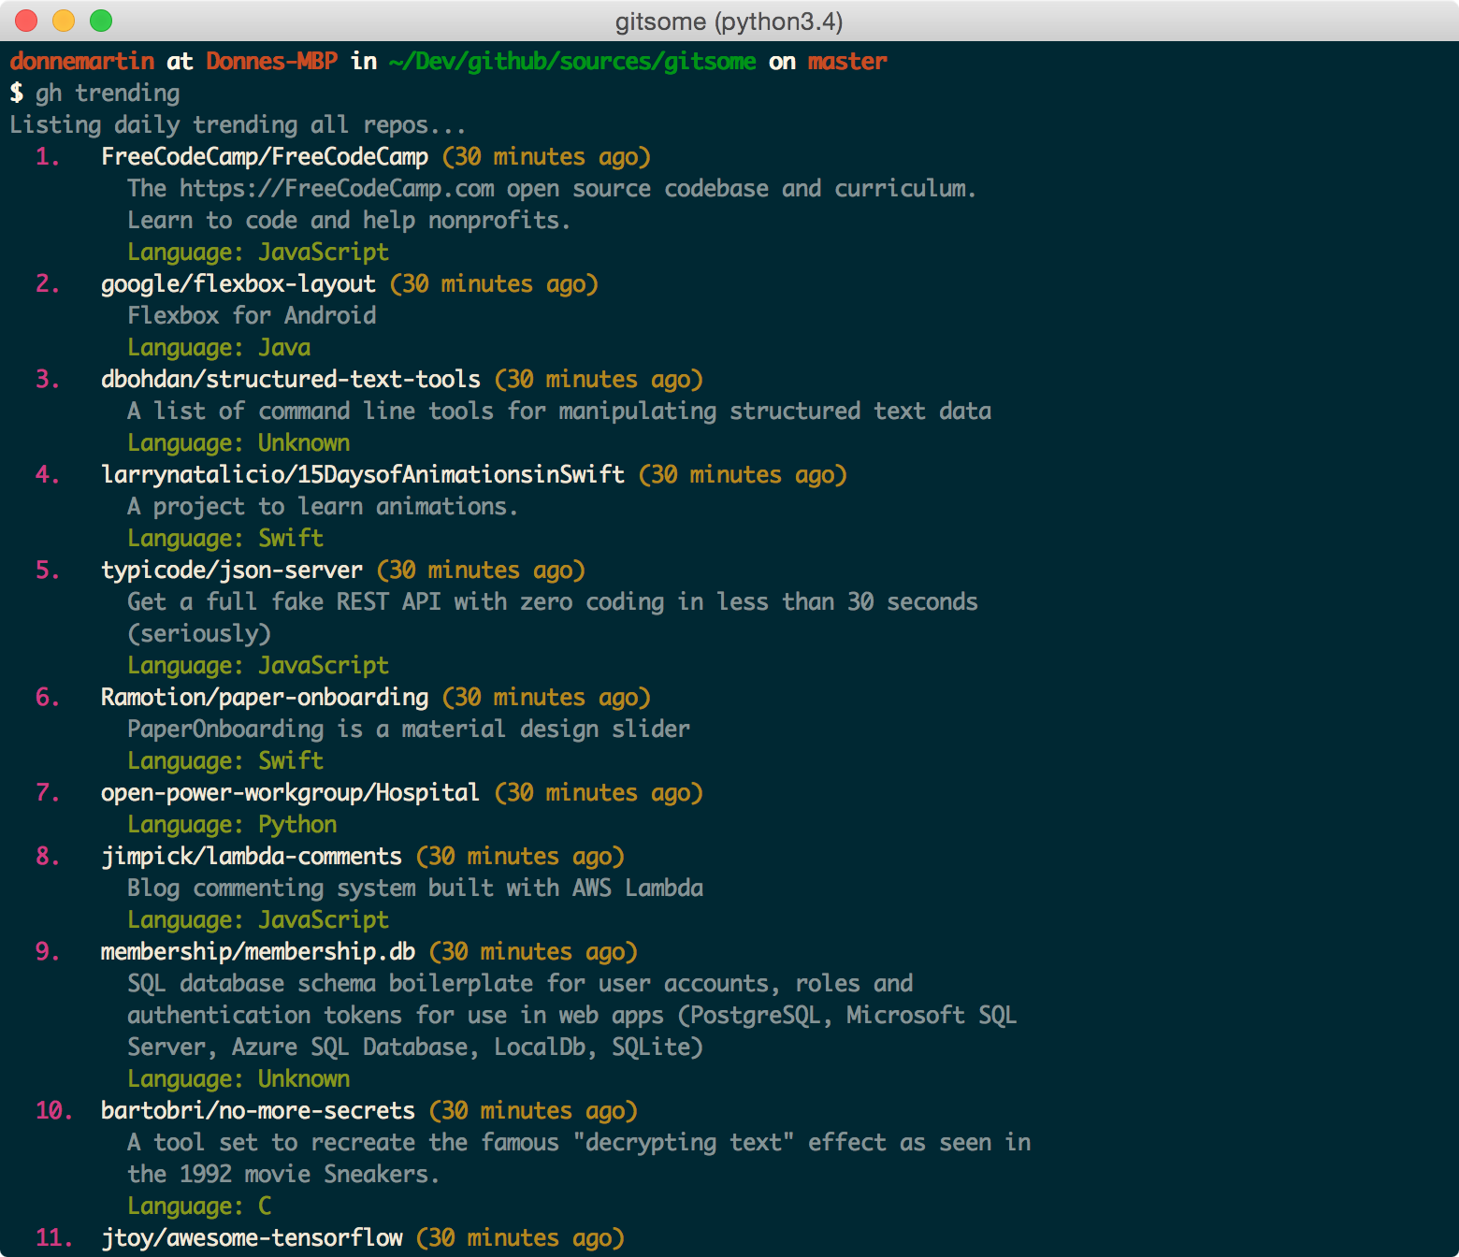This screenshot has width=1459, height=1257.
Task: Select repo 'larrynatalicio/15DaysofAnimationsinSwift'
Action: click(x=363, y=475)
